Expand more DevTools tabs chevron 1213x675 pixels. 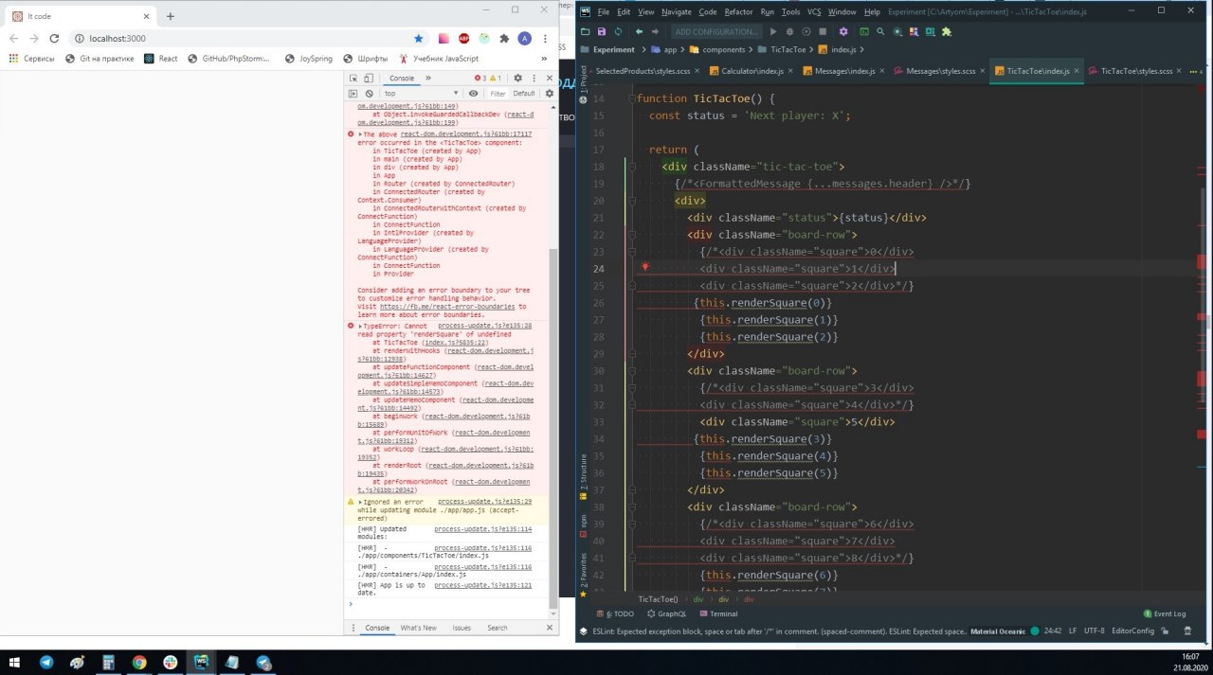(x=428, y=78)
